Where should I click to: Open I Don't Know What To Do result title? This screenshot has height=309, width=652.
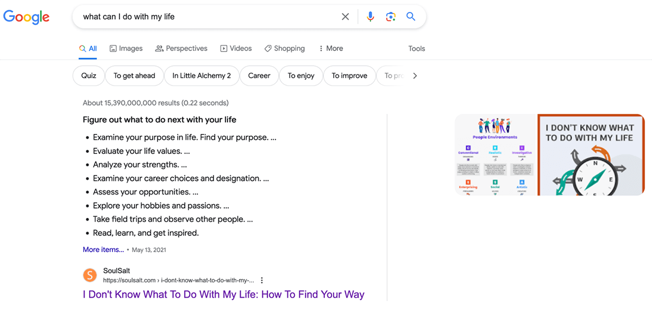[x=223, y=294]
